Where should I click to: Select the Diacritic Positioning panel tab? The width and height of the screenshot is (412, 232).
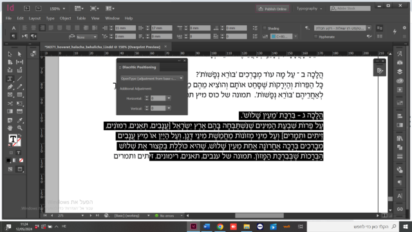point(139,67)
